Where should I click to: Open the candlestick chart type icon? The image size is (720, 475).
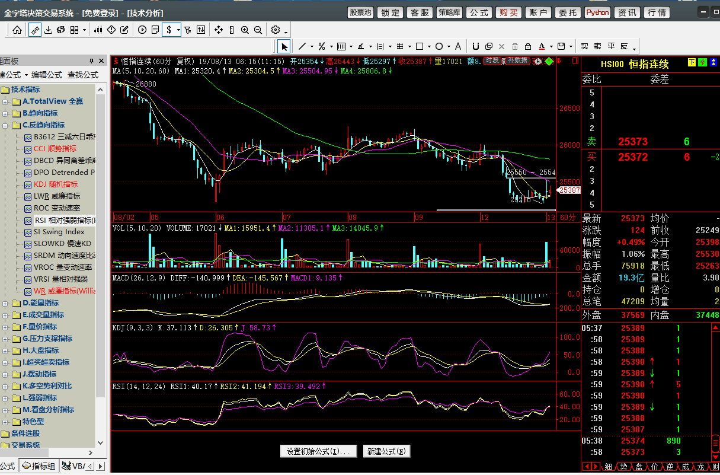coord(99,30)
